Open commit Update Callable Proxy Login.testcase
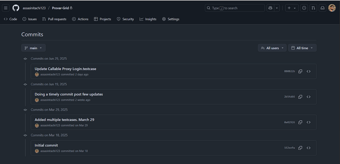 pyautogui.click(x=65, y=69)
